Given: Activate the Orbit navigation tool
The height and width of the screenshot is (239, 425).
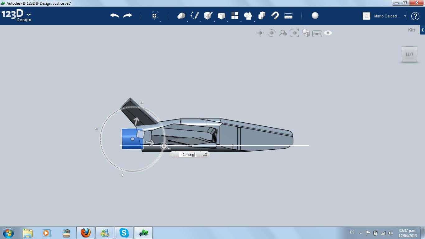Looking at the screenshot, I should pyautogui.click(x=272, y=33).
